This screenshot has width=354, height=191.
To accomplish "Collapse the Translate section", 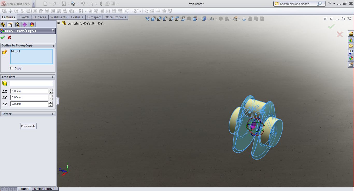I will [53, 77].
